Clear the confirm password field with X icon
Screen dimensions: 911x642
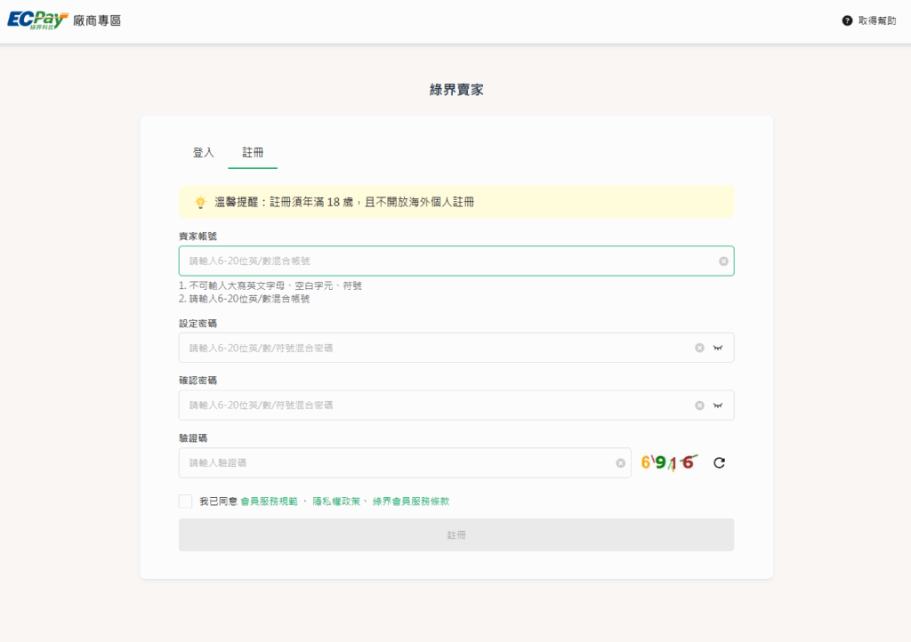[699, 405]
